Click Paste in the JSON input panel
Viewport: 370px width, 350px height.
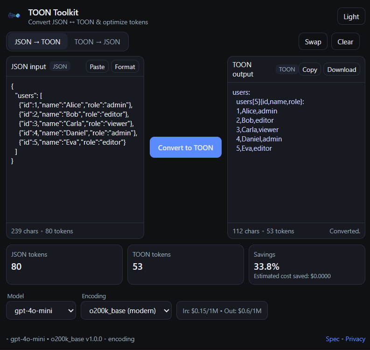tap(97, 67)
